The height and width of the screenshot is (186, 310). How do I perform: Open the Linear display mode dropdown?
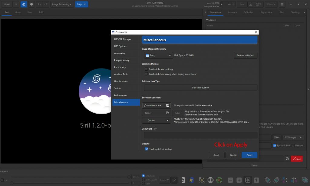pos(164,180)
